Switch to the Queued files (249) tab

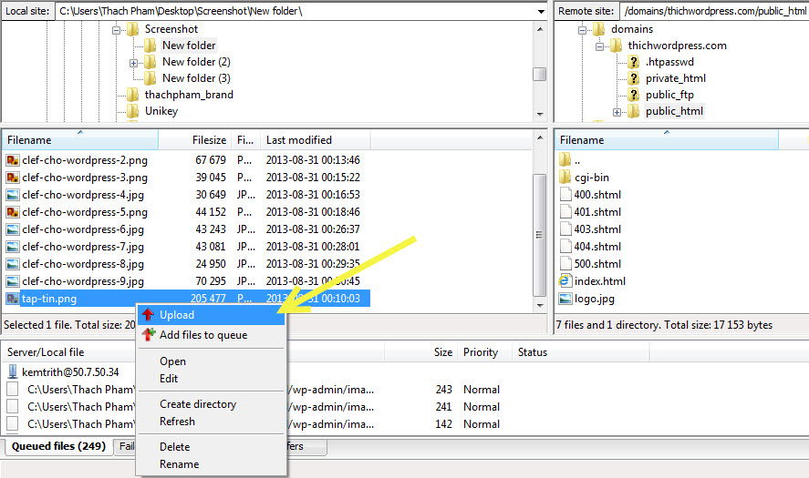pyautogui.click(x=57, y=446)
